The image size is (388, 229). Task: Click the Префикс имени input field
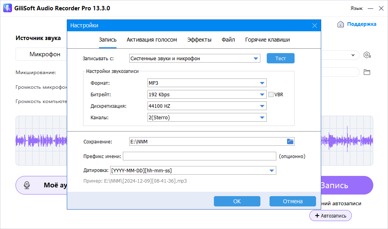[200, 156]
